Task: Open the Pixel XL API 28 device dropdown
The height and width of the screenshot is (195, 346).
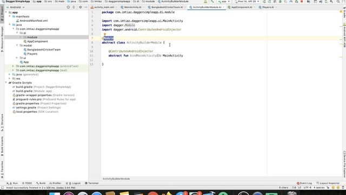Action: [247, 2]
